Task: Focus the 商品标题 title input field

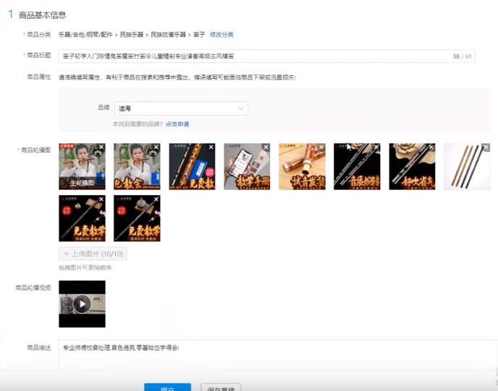Action: tap(267, 56)
